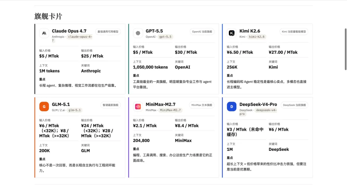Click the GPT-5.5 card title
Viewport: 347px width, 189px height.
[x=154, y=31]
